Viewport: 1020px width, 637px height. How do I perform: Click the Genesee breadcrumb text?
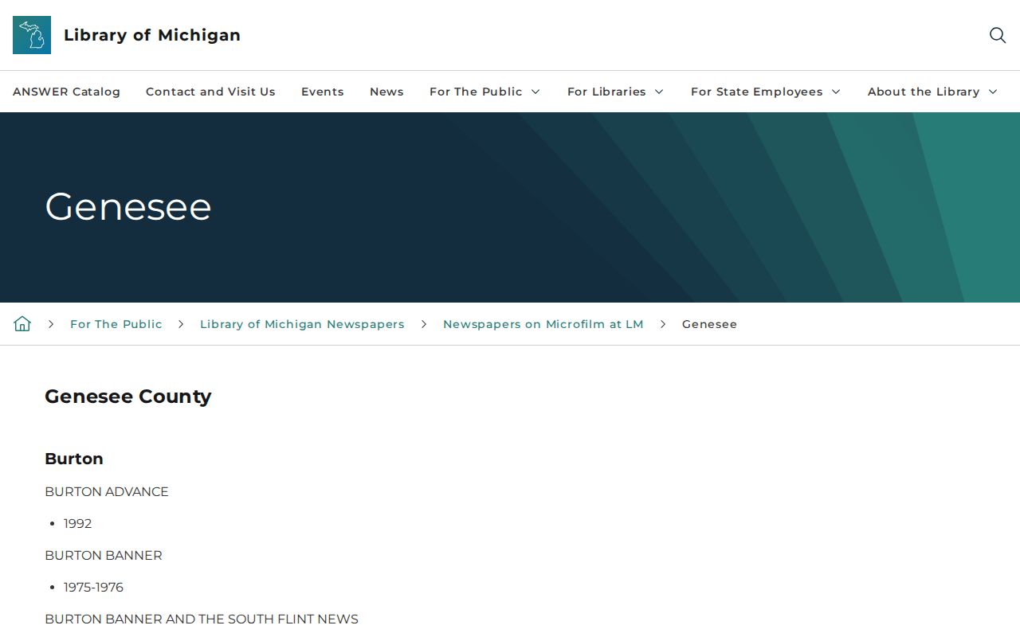pyautogui.click(x=709, y=324)
